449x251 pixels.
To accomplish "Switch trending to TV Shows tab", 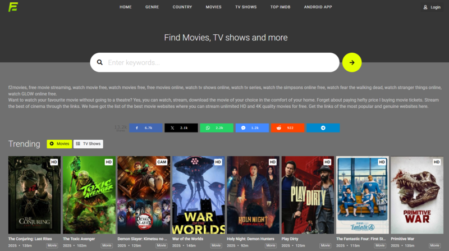I will [88, 144].
